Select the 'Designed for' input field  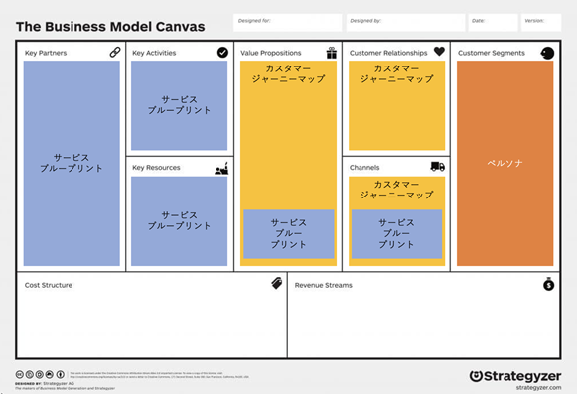tap(287, 23)
